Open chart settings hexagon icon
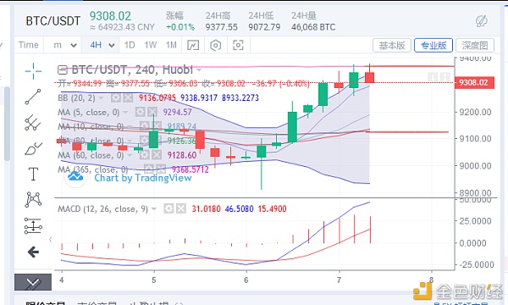 tap(215, 45)
